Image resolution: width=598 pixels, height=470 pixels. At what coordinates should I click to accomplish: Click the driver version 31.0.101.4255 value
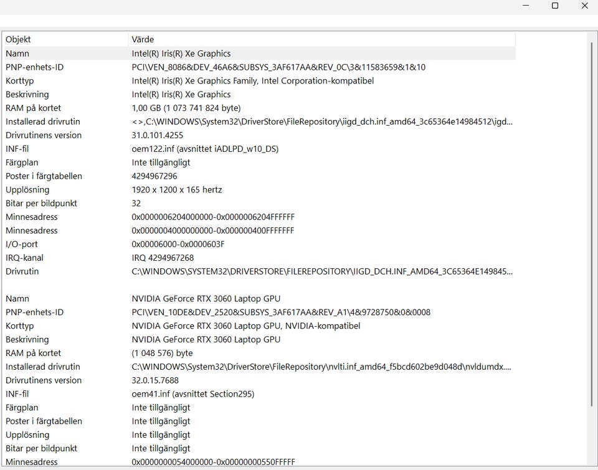coord(157,135)
